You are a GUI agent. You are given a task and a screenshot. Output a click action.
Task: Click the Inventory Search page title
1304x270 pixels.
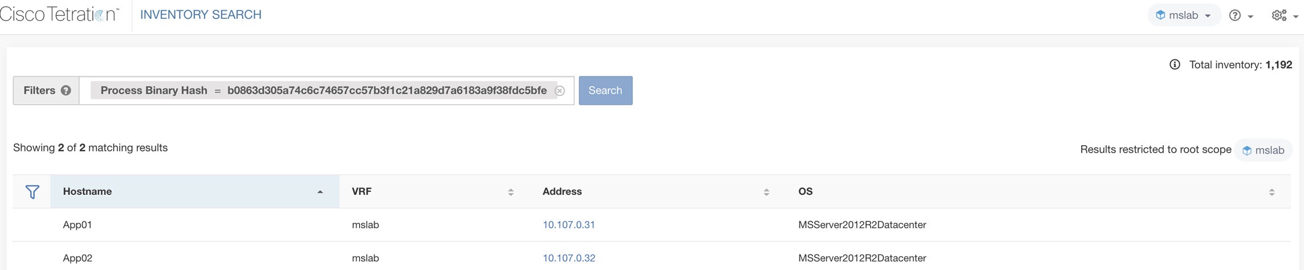[201, 15]
